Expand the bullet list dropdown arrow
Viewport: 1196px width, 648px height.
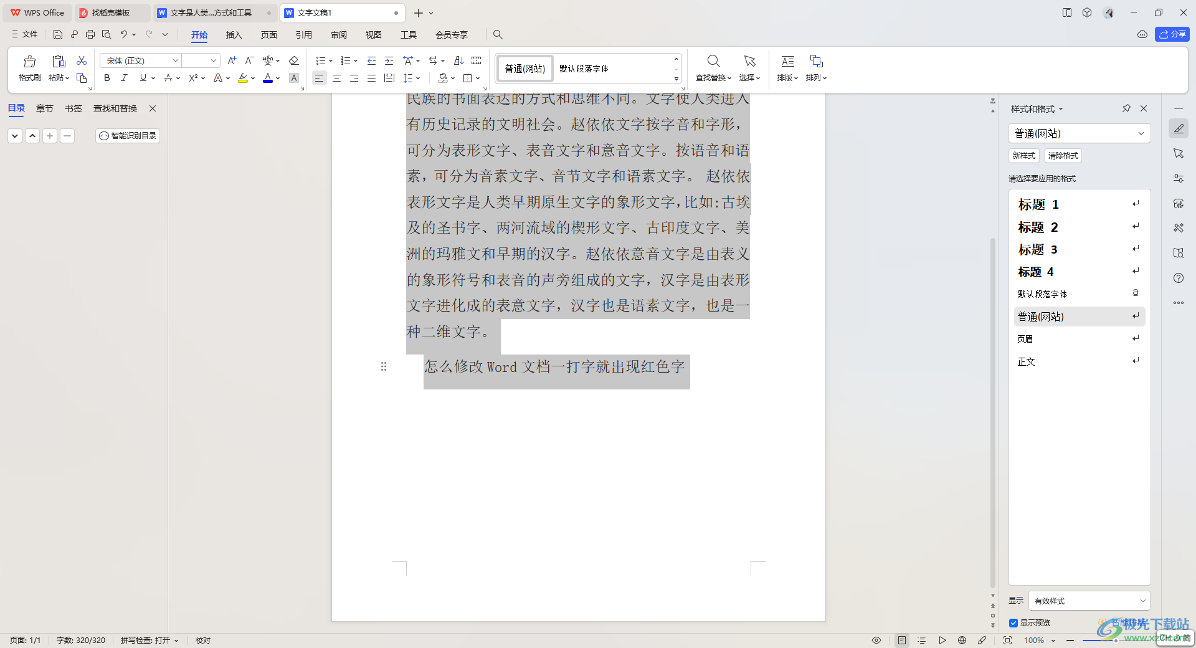tap(331, 60)
